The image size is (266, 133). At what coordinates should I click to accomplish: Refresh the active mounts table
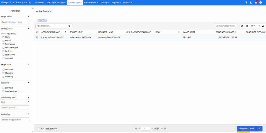point(242,26)
